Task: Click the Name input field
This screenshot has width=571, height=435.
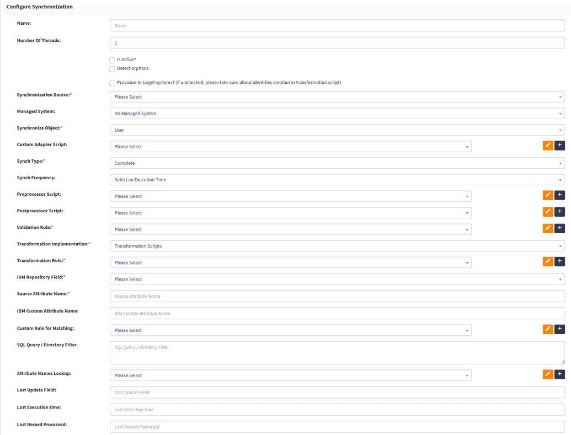Action: pos(337,25)
